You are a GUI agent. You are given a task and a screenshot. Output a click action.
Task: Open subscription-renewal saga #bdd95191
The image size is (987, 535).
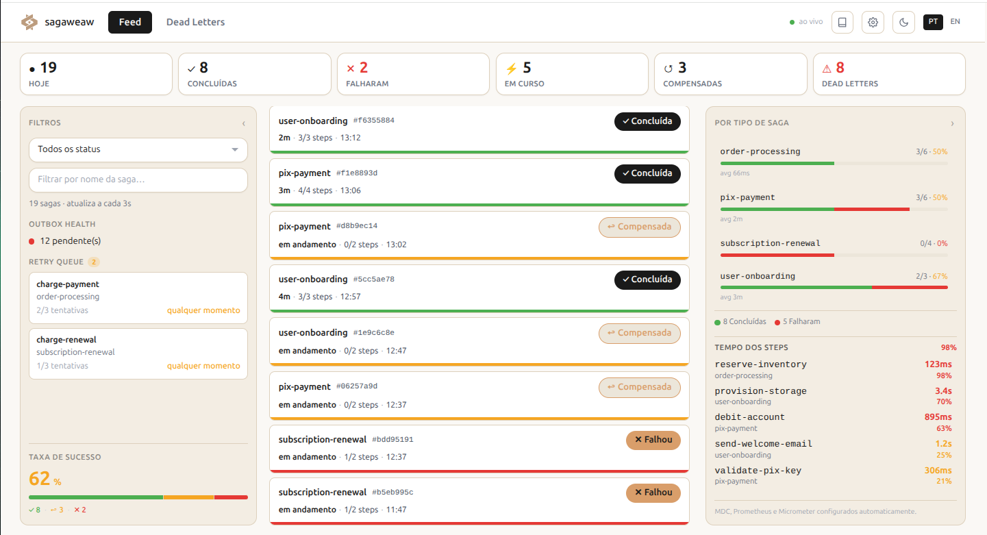[x=479, y=449]
